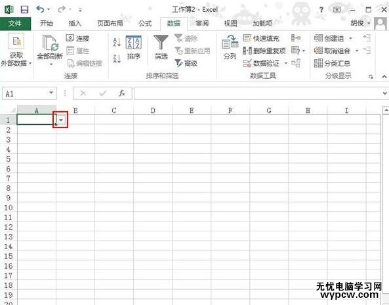Switch to the 审阅 (Review) tab

click(x=202, y=24)
